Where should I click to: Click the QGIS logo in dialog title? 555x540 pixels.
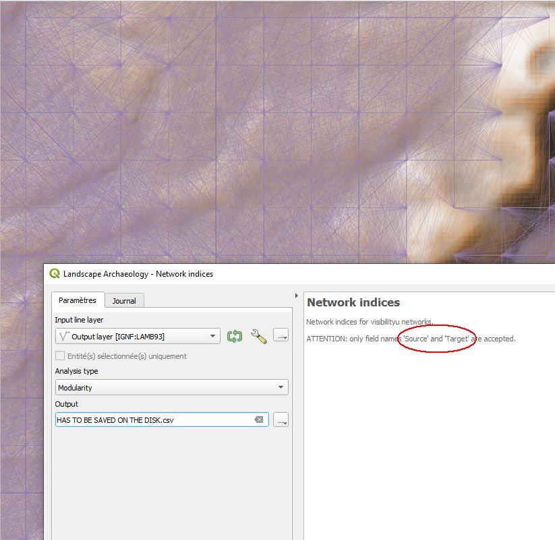click(55, 273)
